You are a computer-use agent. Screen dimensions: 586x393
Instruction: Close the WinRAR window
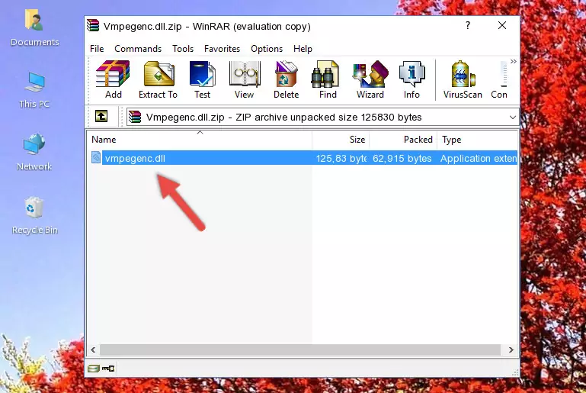[x=502, y=25]
